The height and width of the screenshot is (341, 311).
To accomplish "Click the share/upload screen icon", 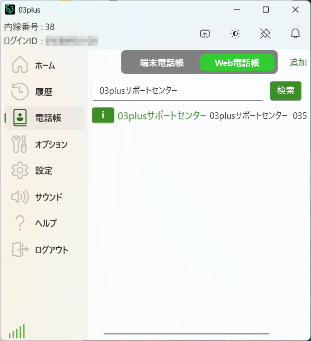I will point(205,34).
